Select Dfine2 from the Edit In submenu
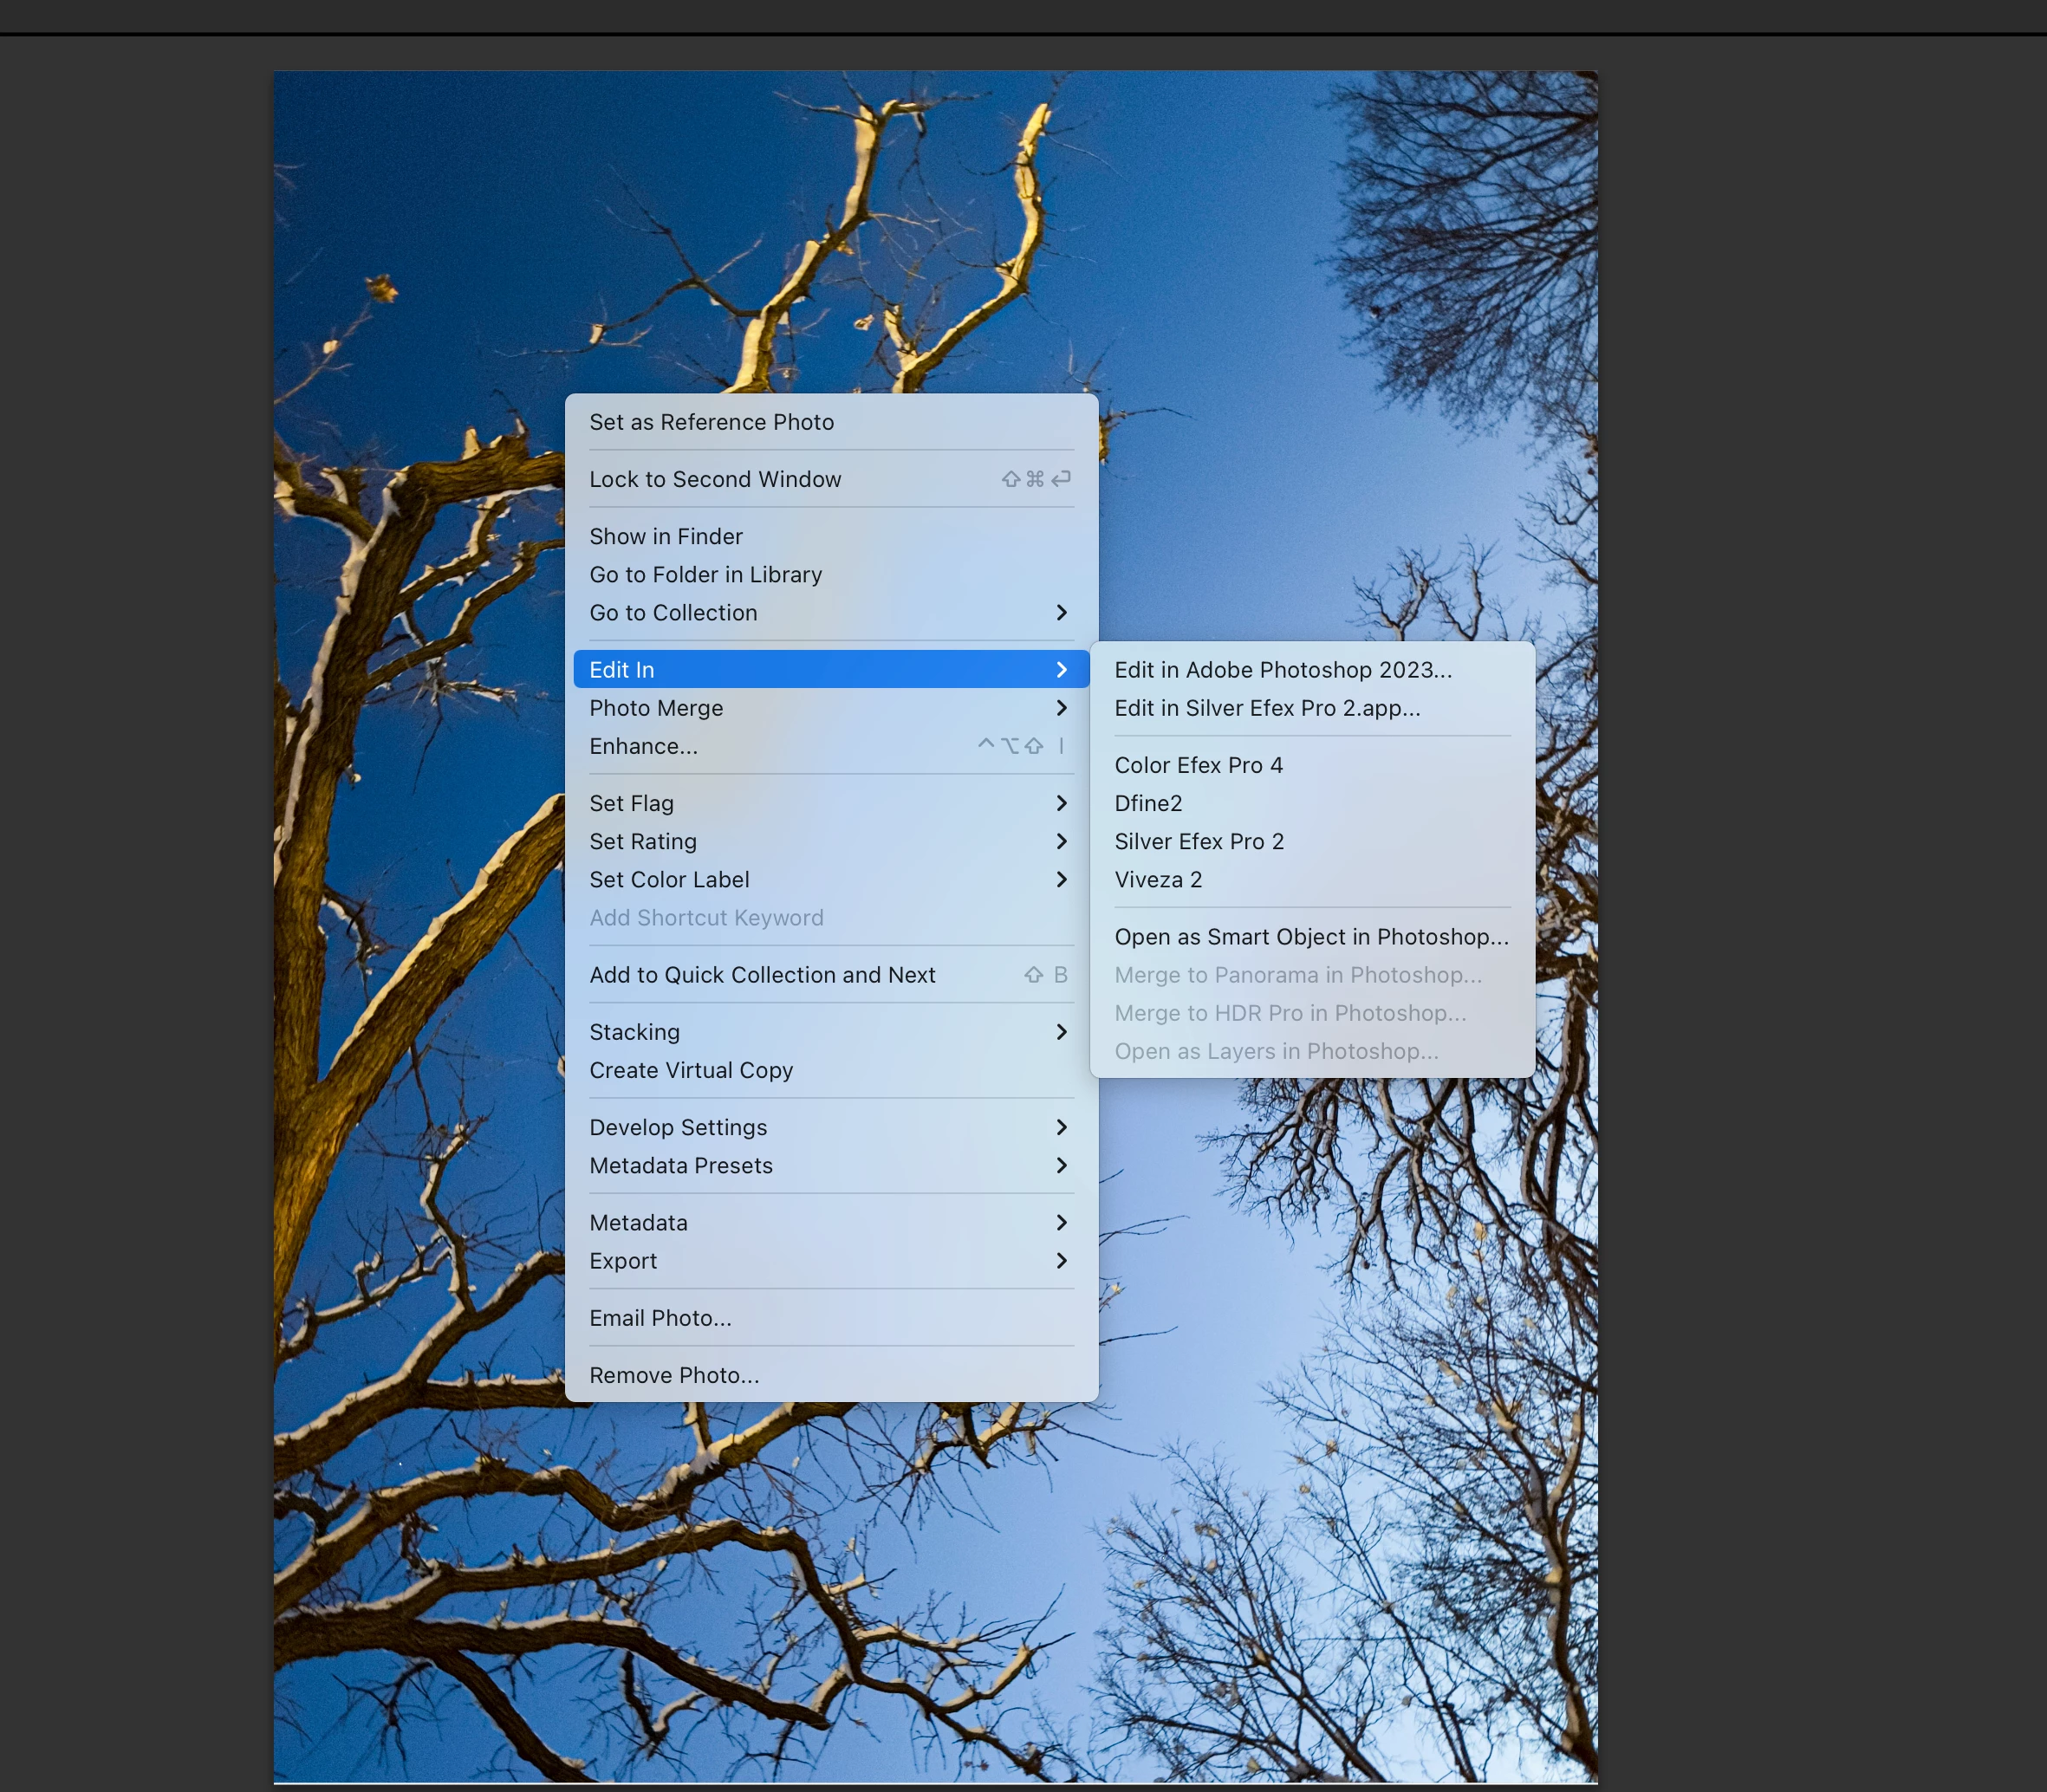This screenshot has width=2047, height=1792. (x=1148, y=803)
